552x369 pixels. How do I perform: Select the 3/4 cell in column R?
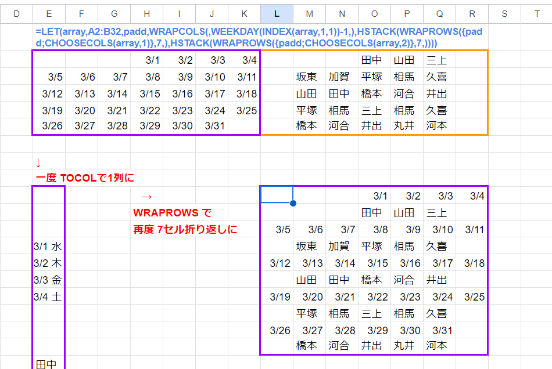[x=472, y=196]
